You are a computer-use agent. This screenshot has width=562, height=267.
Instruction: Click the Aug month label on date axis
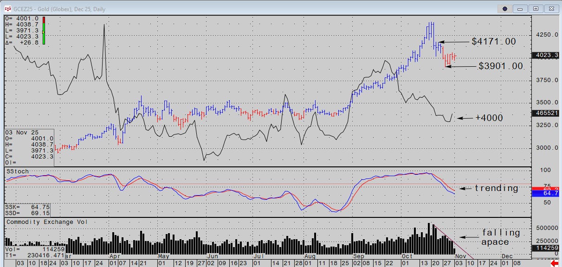click(x=310, y=256)
